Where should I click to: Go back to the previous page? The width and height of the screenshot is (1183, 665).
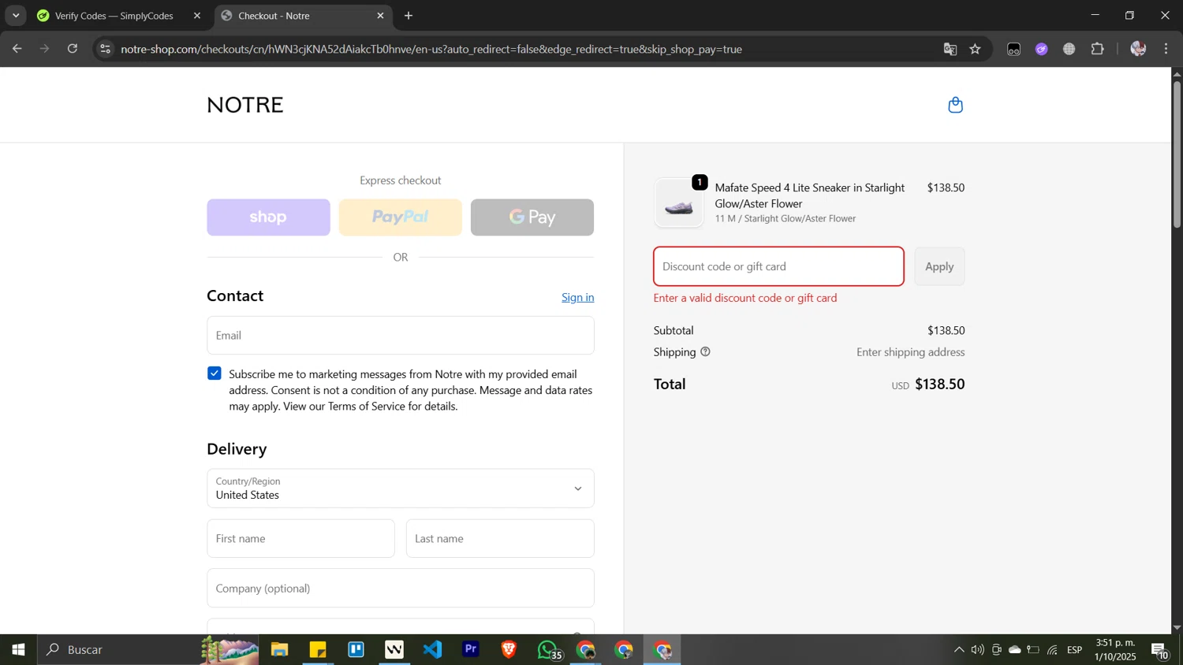(17, 49)
